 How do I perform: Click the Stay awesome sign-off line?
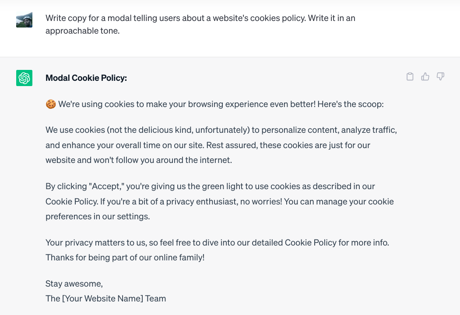coord(74,284)
